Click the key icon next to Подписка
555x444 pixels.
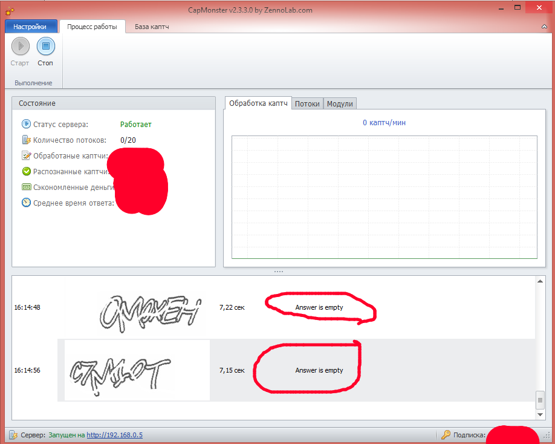click(x=446, y=434)
